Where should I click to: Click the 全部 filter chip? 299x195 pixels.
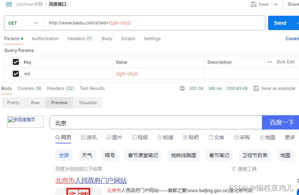click(64, 155)
